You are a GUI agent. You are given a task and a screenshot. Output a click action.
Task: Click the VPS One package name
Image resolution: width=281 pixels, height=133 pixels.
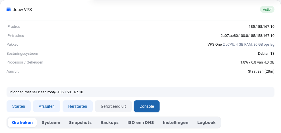(214, 45)
